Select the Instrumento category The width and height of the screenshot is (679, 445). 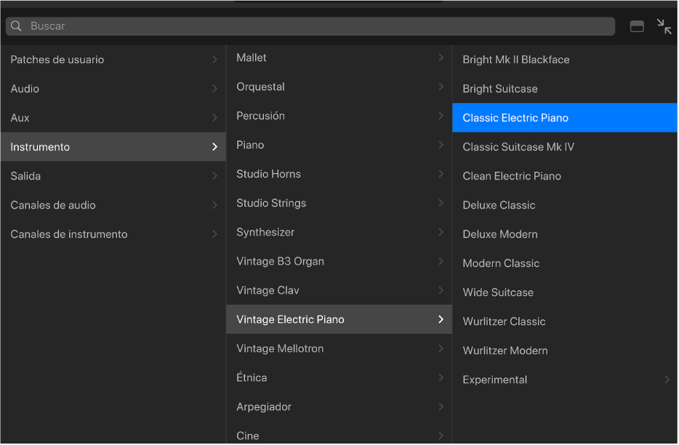(113, 147)
